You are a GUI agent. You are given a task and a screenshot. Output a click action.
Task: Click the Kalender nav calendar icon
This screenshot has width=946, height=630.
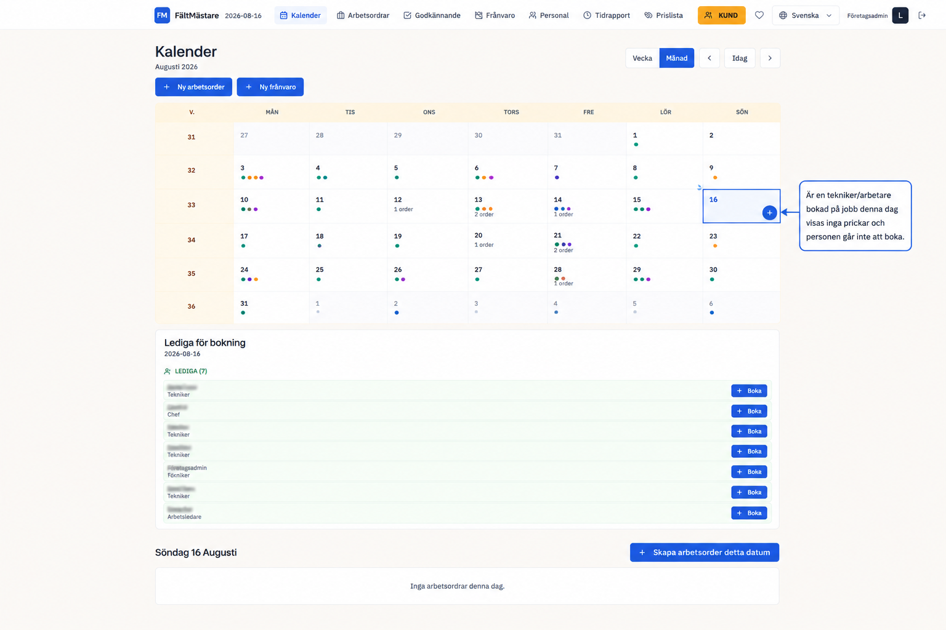[x=284, y=15]
